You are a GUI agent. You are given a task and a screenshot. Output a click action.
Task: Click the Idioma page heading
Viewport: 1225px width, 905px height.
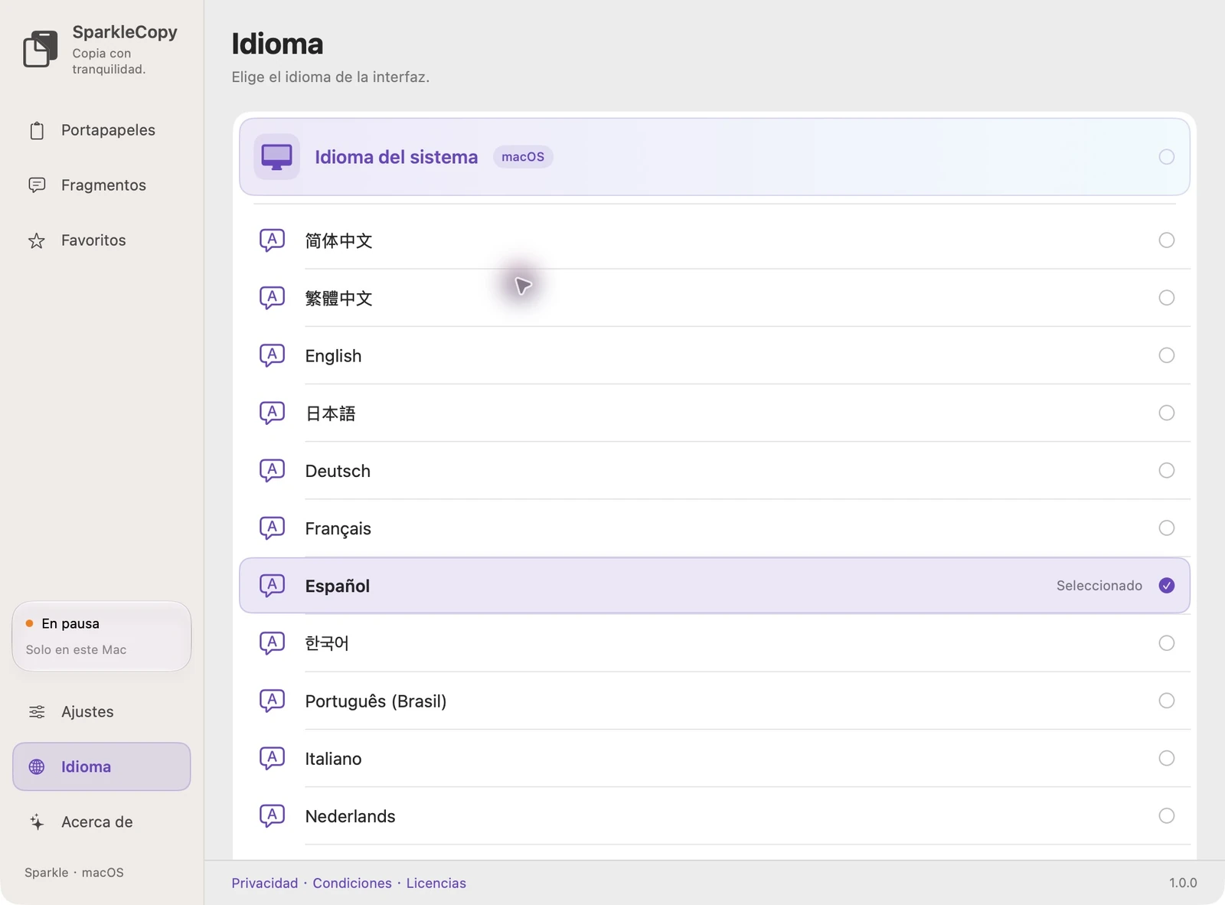[277, 44]
